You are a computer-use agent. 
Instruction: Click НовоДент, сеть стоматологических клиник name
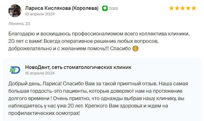(78, 67)
